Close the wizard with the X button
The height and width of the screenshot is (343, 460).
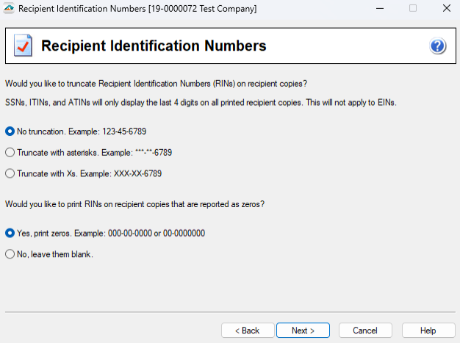pyautogui.click(x=445, y=9)
